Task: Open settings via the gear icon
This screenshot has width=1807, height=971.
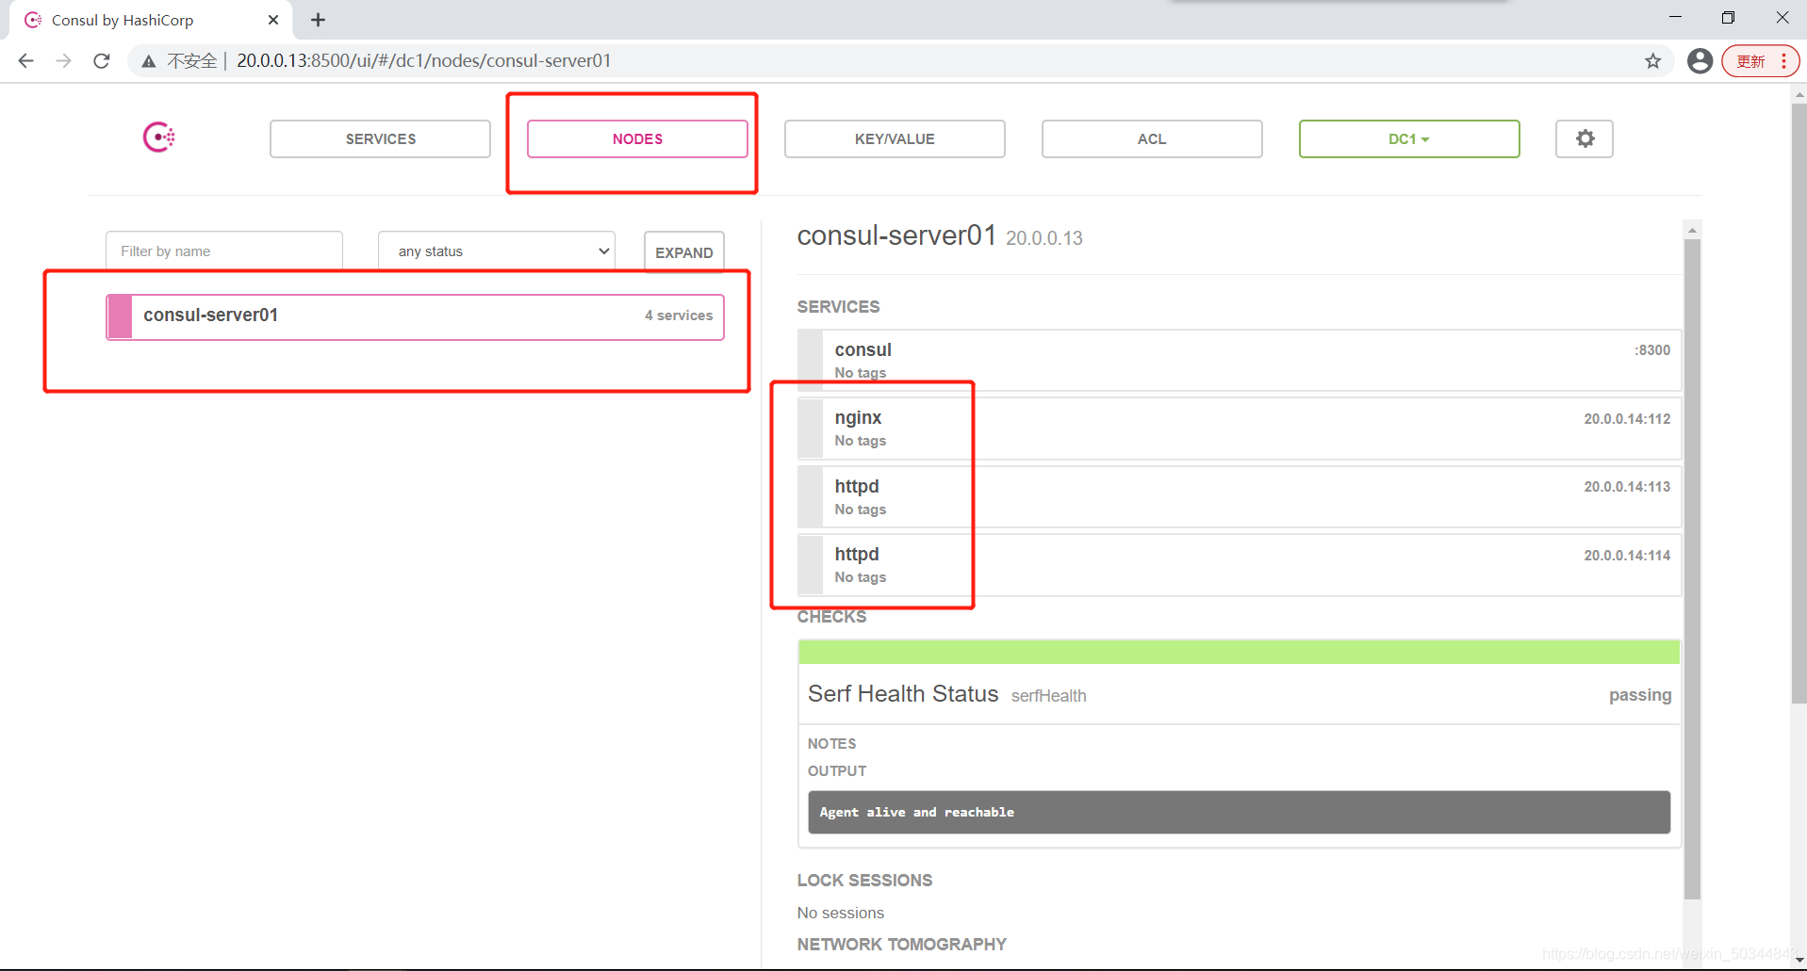Action: 1585,138
